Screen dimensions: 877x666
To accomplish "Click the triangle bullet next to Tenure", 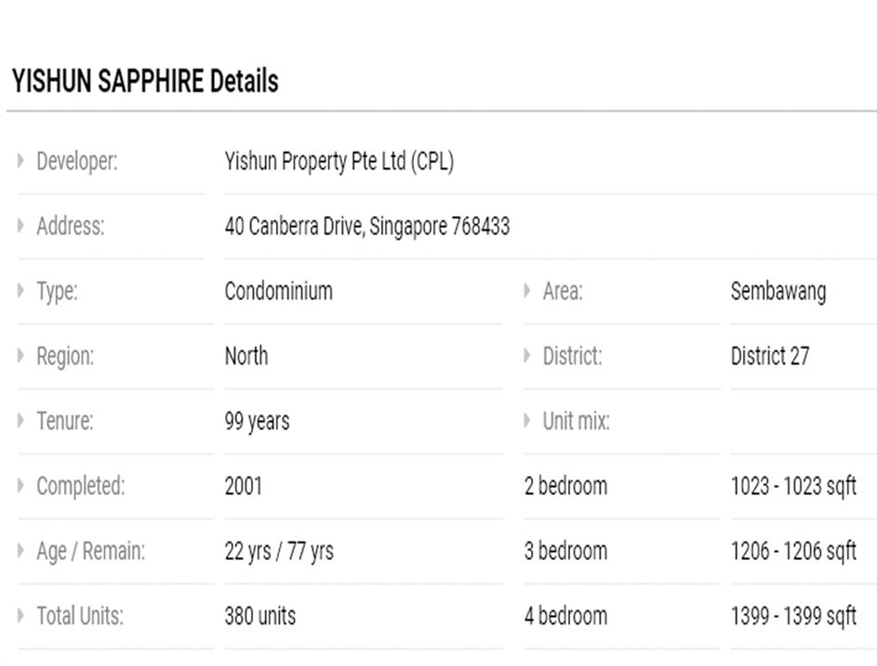I will (21, 421).
